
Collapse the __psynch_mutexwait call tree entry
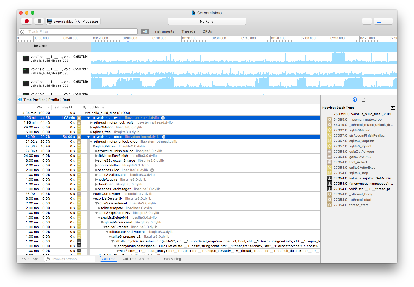88,118
